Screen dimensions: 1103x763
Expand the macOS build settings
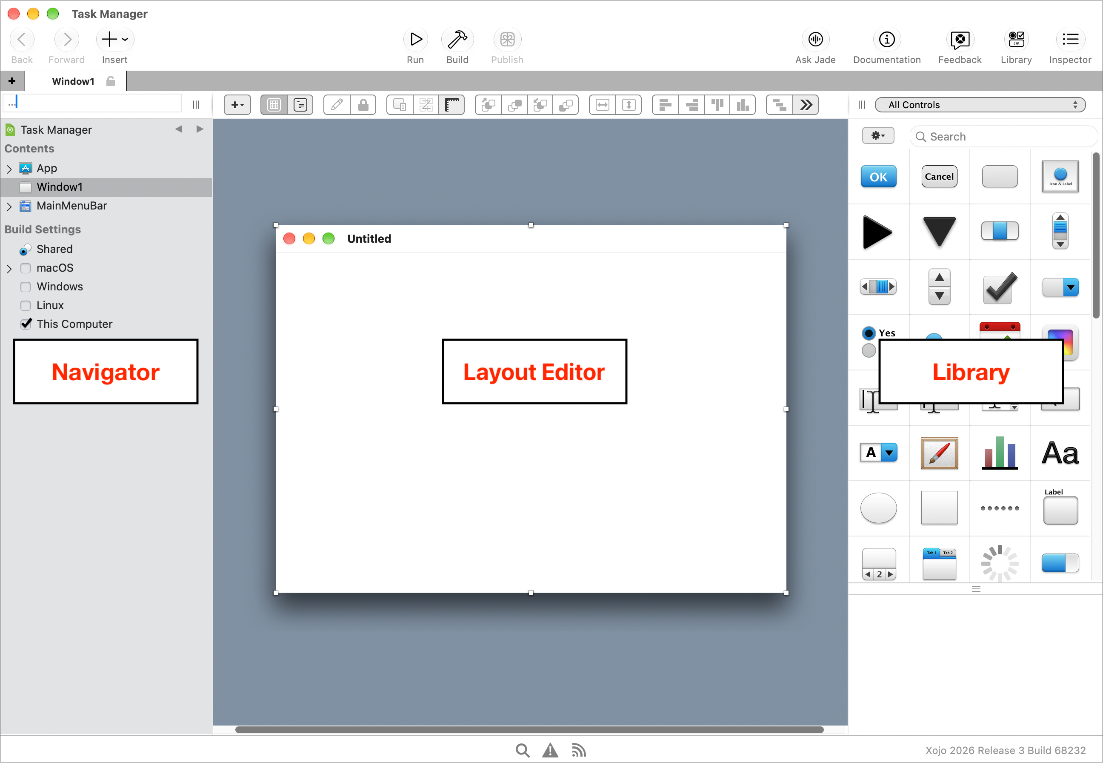pyautogui.click(x=9, y=269)
